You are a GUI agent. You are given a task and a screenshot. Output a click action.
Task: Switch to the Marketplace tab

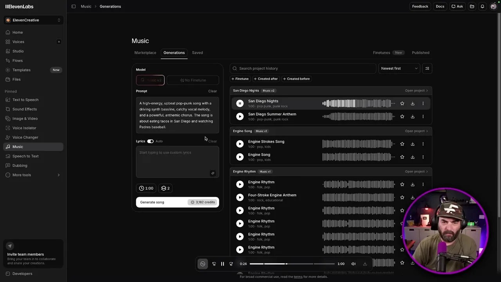[145, 52]
